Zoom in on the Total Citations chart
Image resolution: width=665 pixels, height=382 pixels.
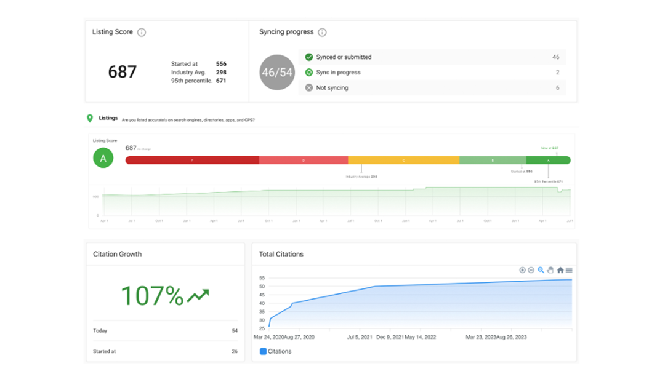pyautogui.click(x=522, y=270)
